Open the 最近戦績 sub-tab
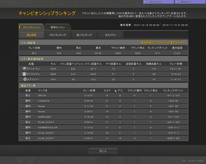 (31, 35)
